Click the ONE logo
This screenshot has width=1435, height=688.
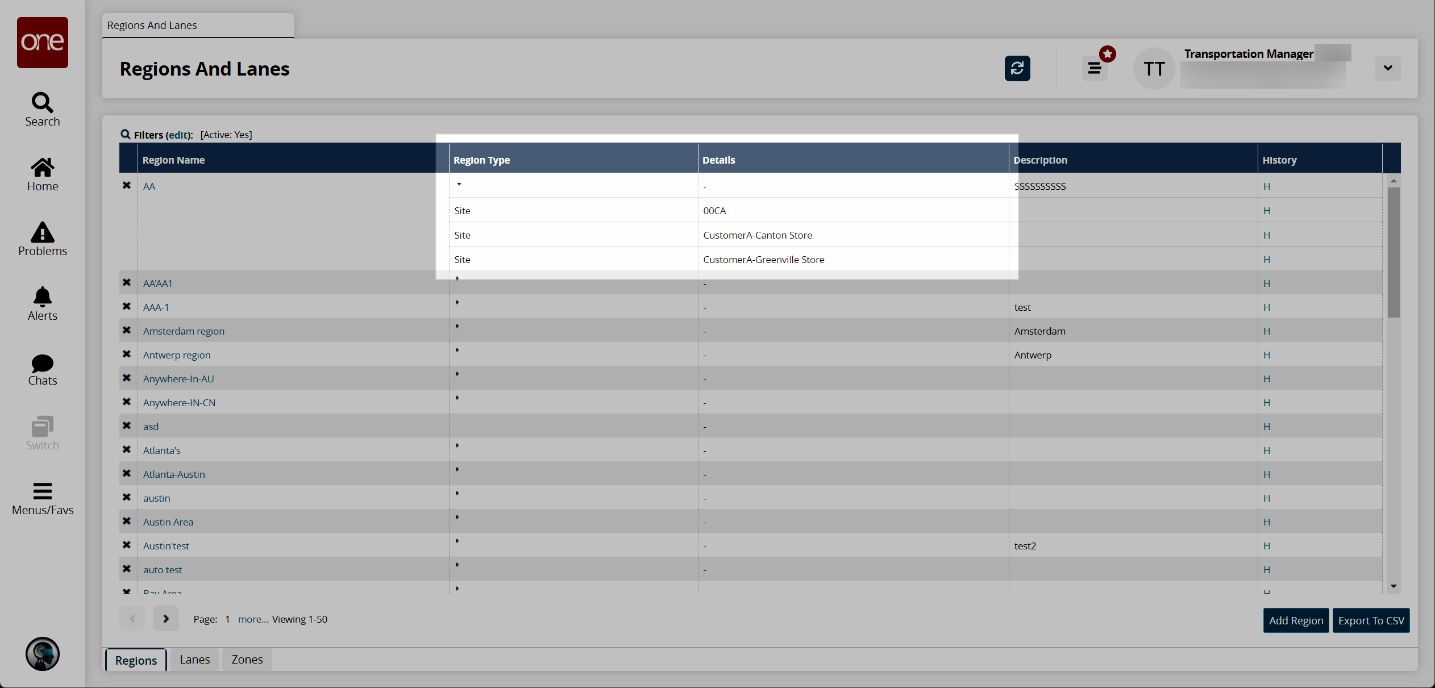[42, 42]
